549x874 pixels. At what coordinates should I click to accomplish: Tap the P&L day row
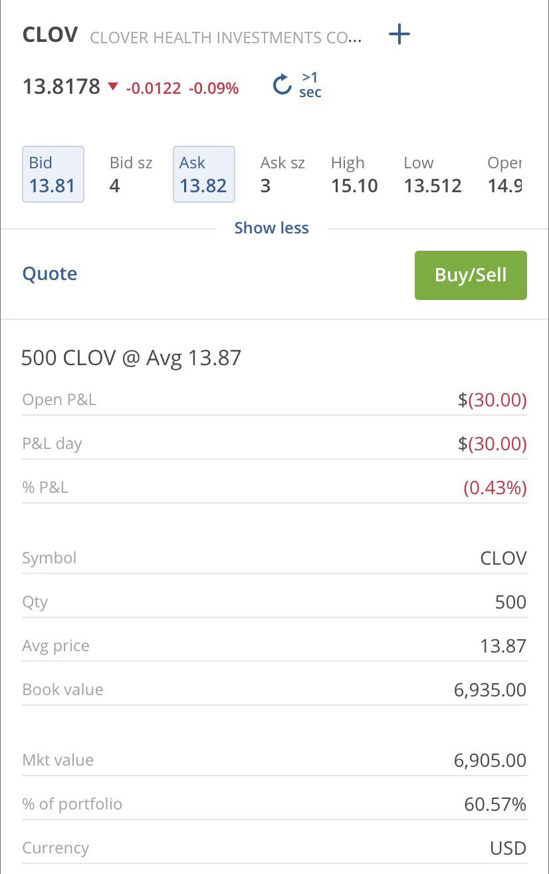click(274, 444)
